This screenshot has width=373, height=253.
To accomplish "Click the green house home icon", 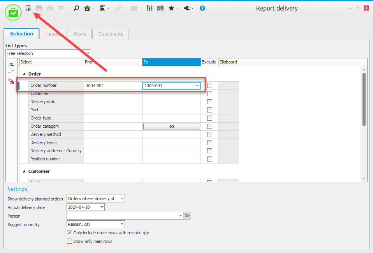I will point(88,8).
